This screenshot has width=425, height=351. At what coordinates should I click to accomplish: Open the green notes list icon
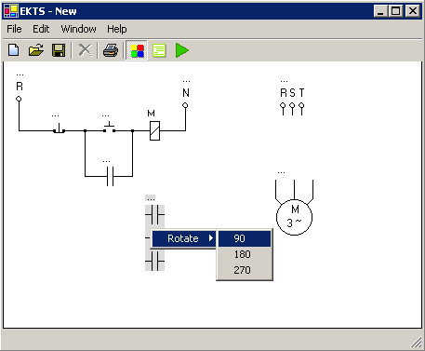coord(159,50)
